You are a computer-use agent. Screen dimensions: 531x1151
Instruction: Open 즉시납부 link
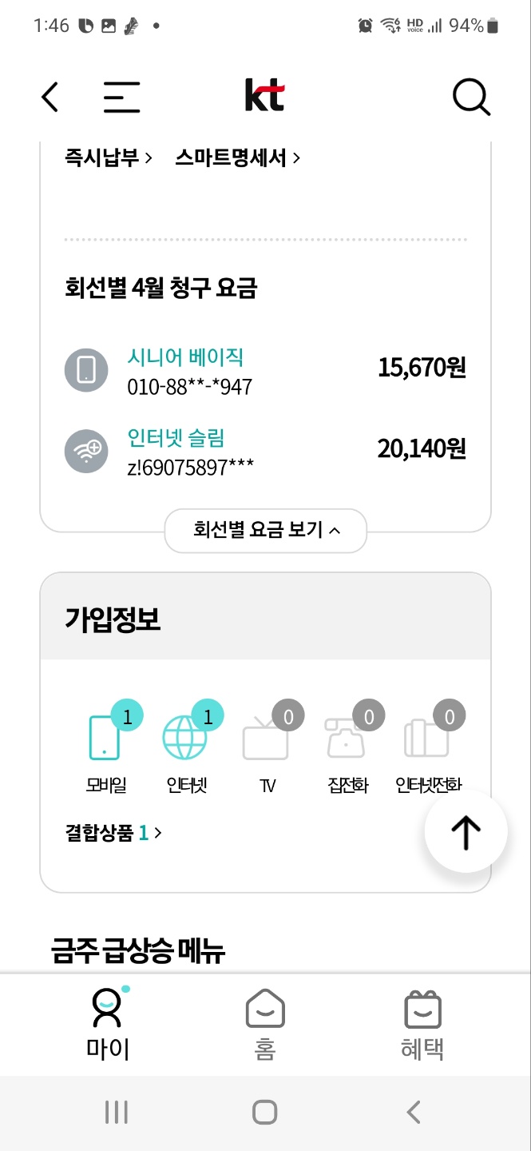coord(109,157)
